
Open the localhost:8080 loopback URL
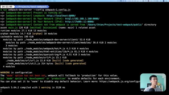[61, 16]
